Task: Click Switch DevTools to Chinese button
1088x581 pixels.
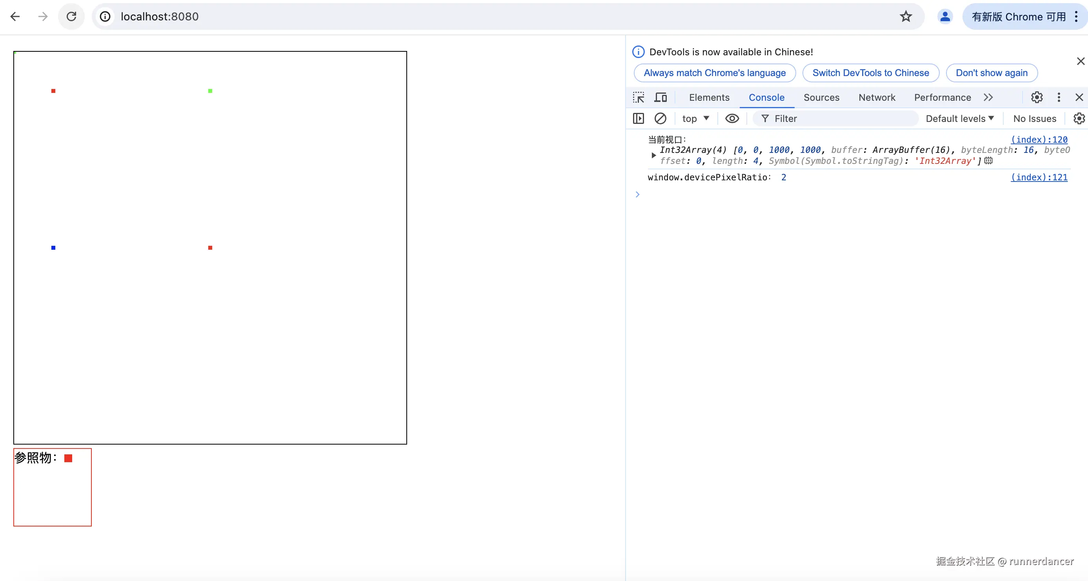Action: pos(870,73)
